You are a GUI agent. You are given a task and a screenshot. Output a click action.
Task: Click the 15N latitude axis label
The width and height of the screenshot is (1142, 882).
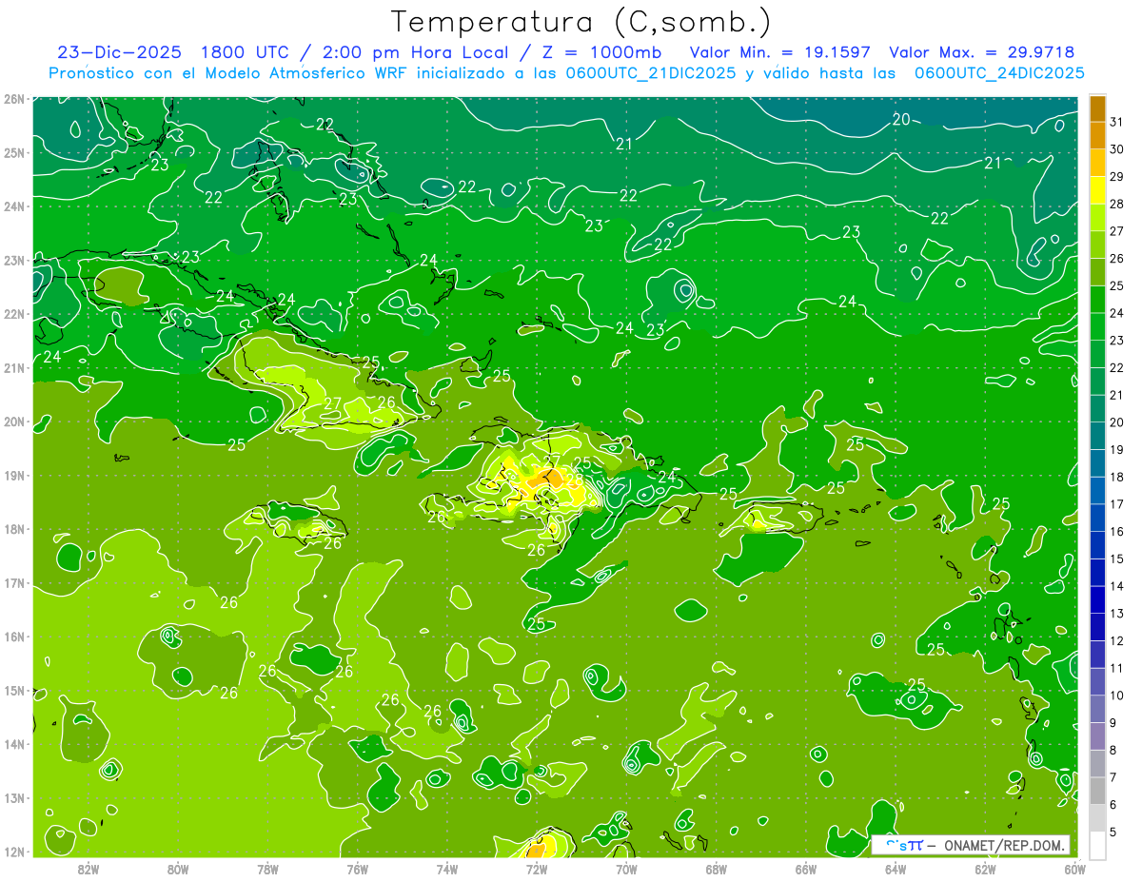[14, 690]
